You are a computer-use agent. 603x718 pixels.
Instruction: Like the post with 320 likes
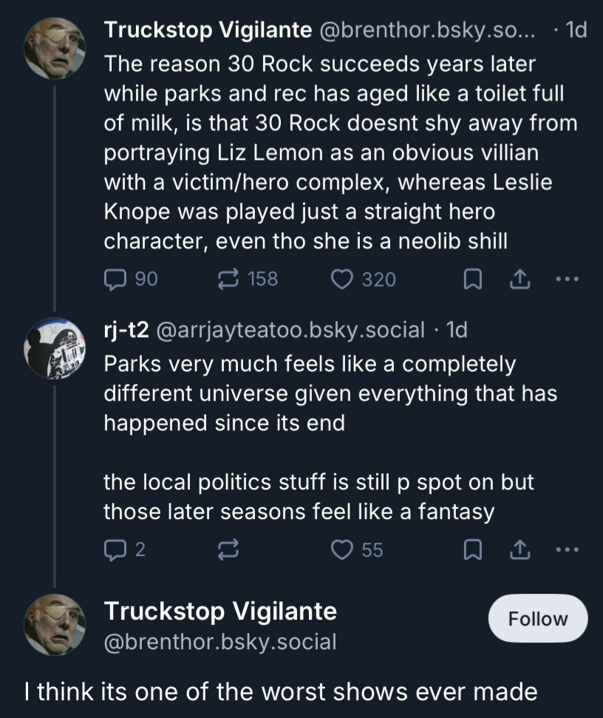click(x=341, y=279)
